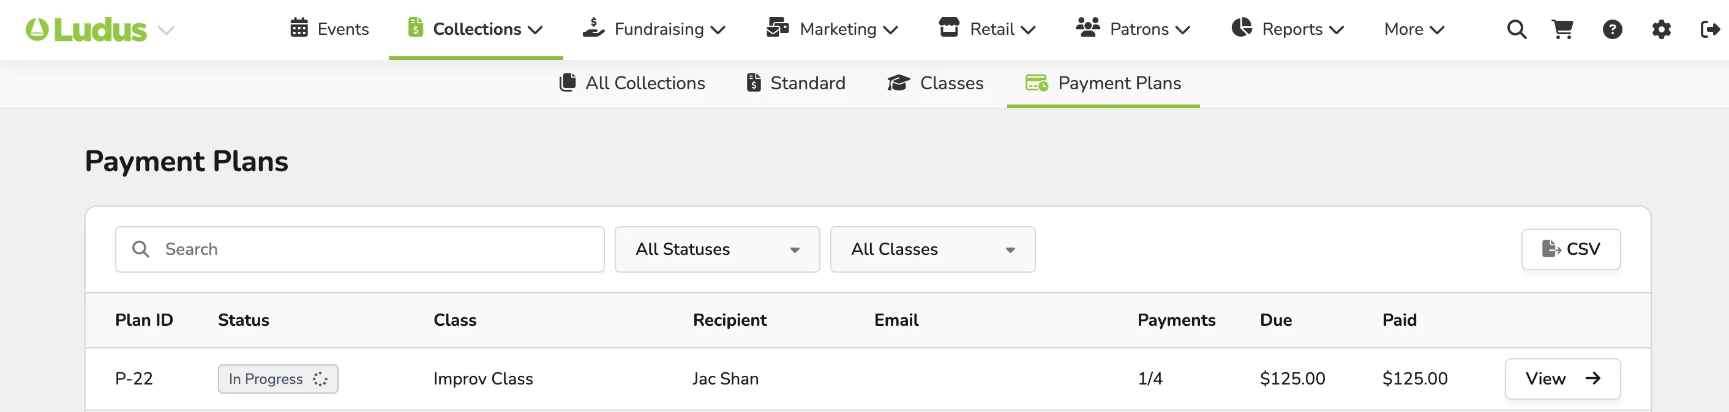Image resolution: width=1729 pixels, height=412 pixels.
Task: Open the shopping cart icon
Action: [1562, 29]
